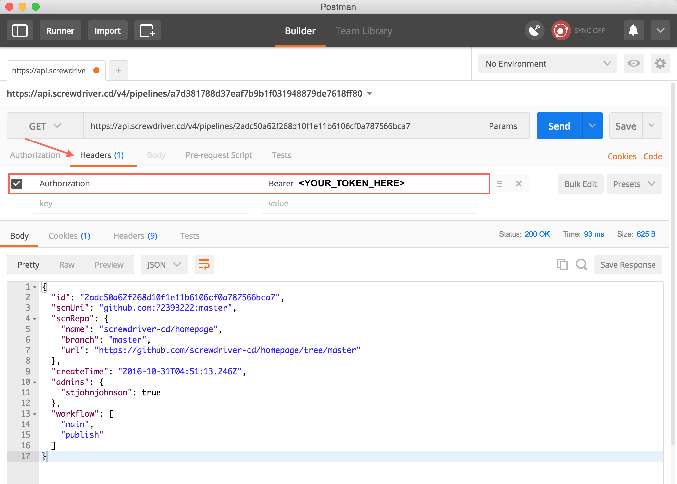Click the red sync status icon

tap(561, 31)
